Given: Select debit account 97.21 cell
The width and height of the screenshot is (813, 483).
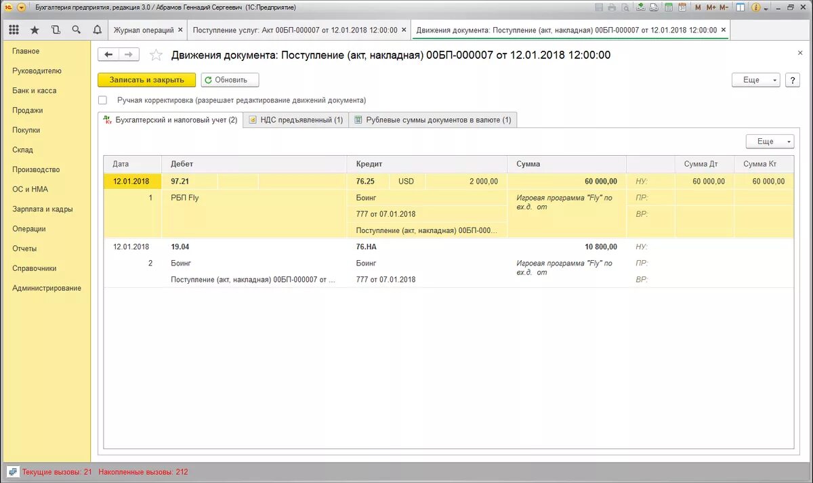Looking at the screenshot, I should click(190, 182).
